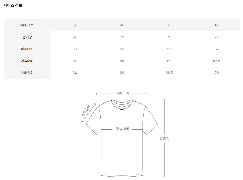Click the rotated 소매길이 sleeve label

tap(86, 111)
